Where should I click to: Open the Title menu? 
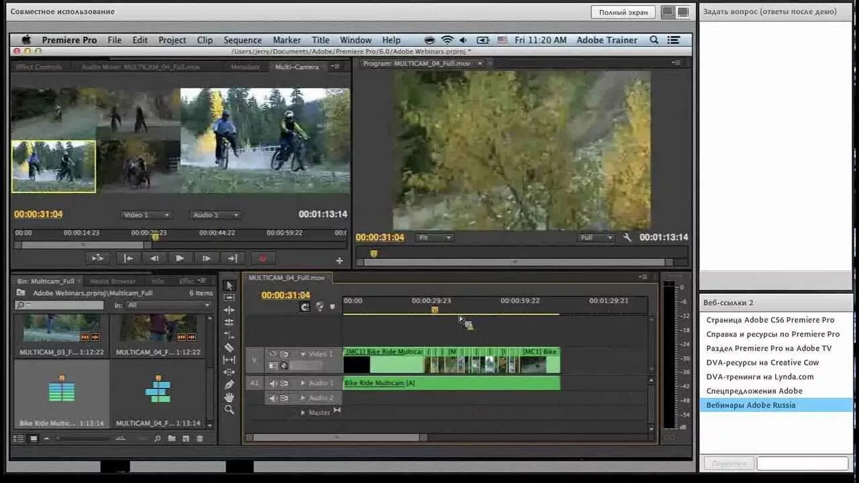pyautogui.click(x=321, y=40)
